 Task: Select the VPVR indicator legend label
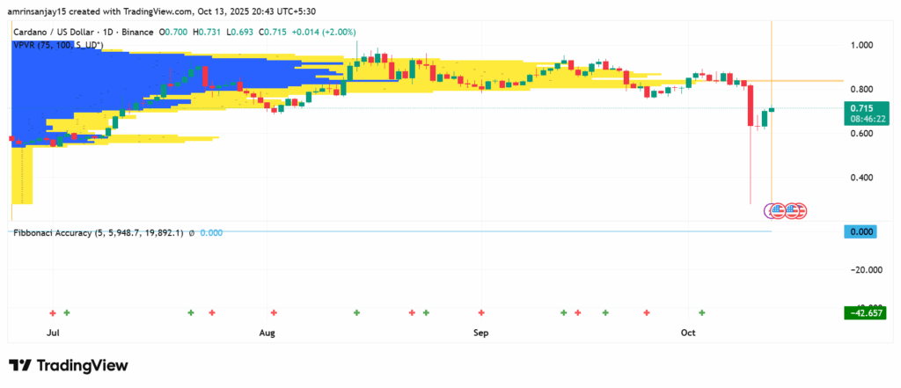click(59, 44)
